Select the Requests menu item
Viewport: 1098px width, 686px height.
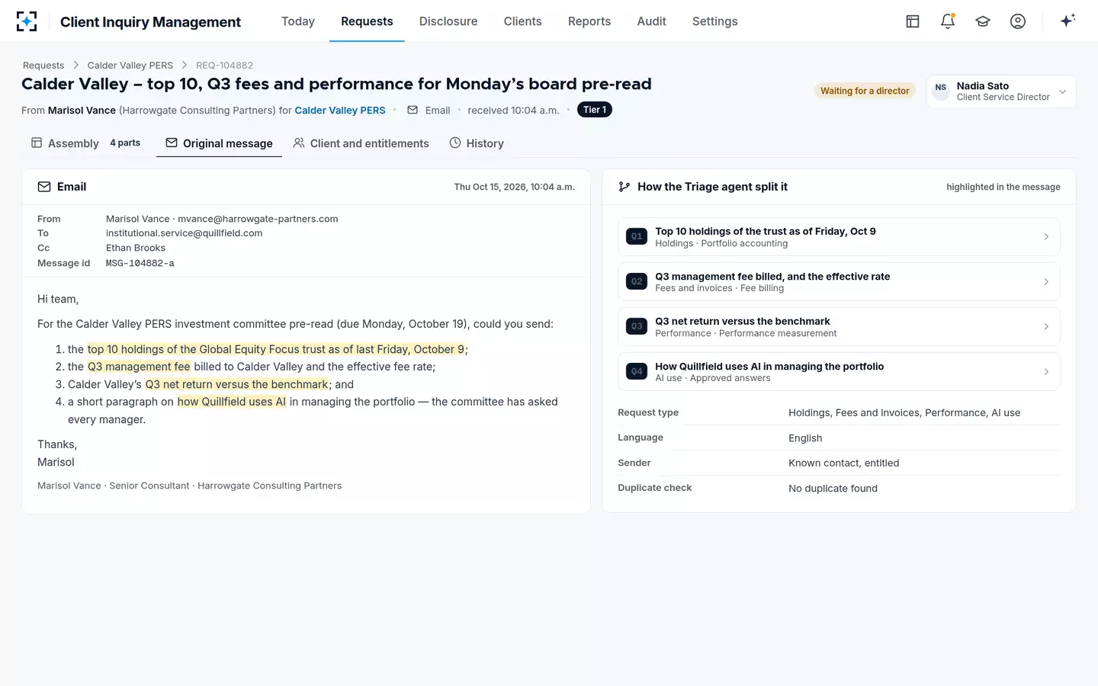(367, 21)
